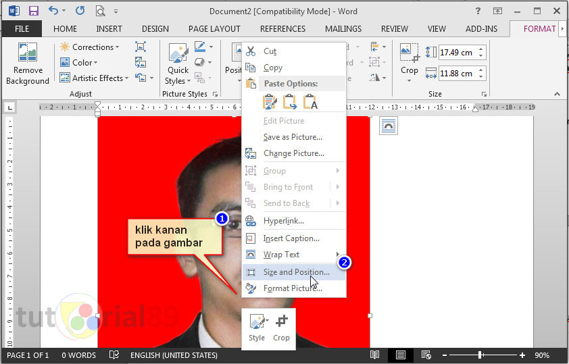The image size is (569, 364).
Task: Click the Picture Effects icon
Action: pos(200,62)
